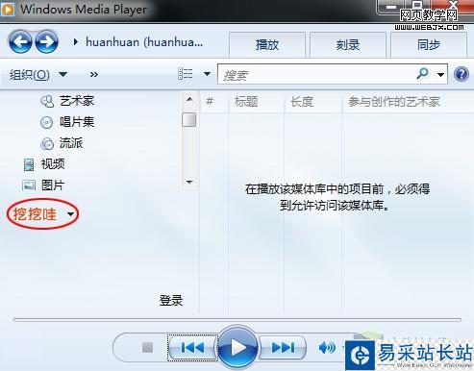This screenshot has width=474, height=371.
Task: Skip to the next track
Action: pos(283,348)
